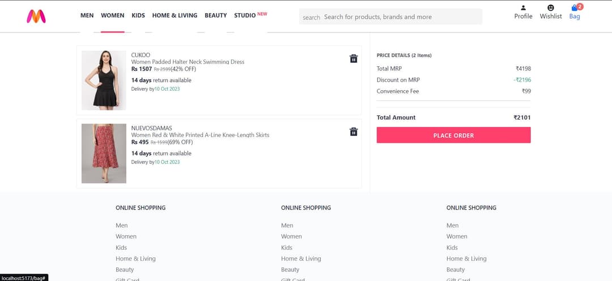Focus the search products and brands field
The width and height of the screenshot is (612, 281).
click(402, 17)
